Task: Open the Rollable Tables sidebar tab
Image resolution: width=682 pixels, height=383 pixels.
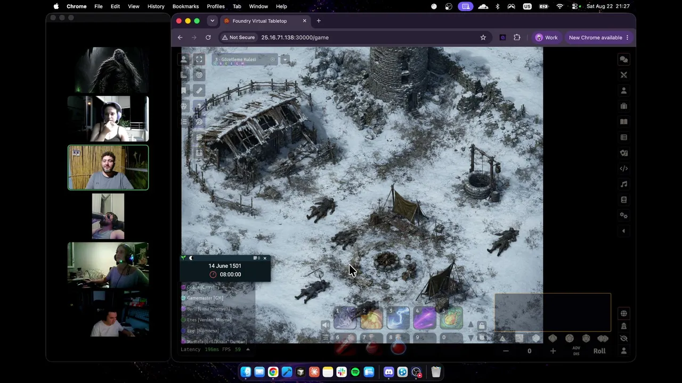Action: (x=623, y=137)
